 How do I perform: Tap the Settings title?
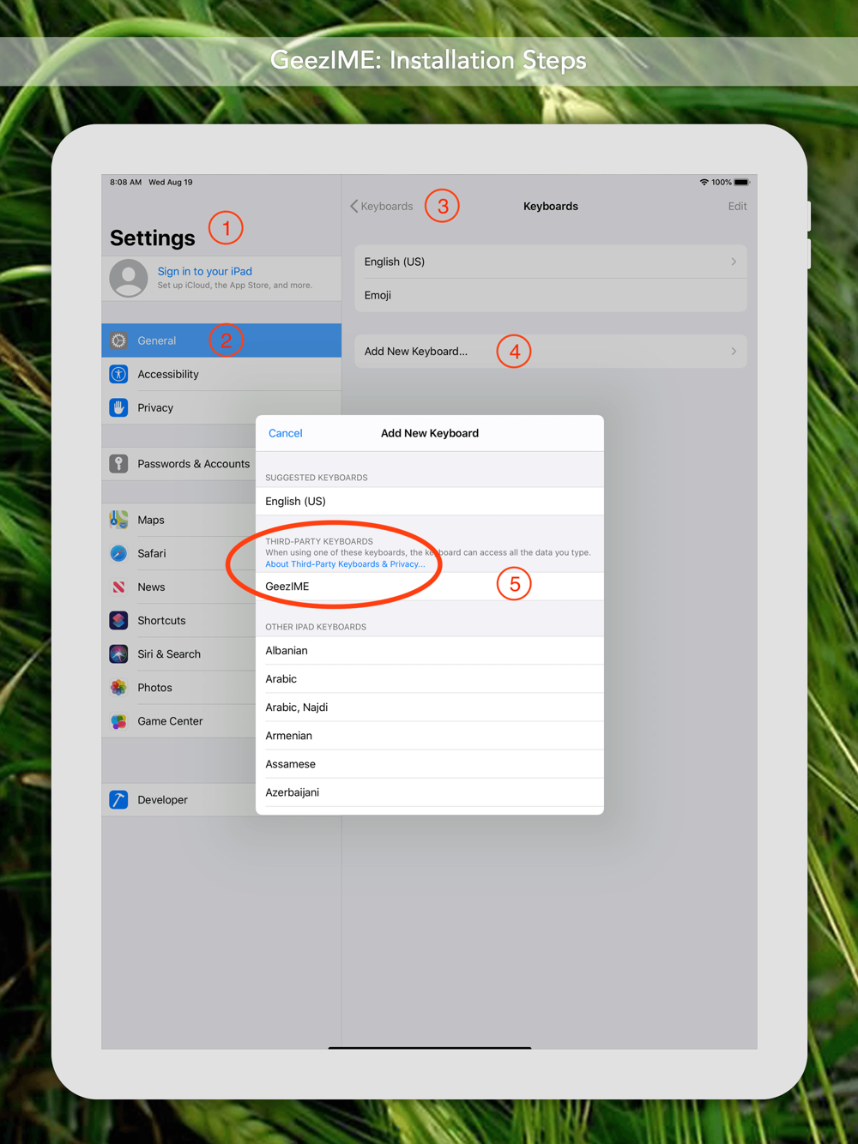[x=153, y=238]
